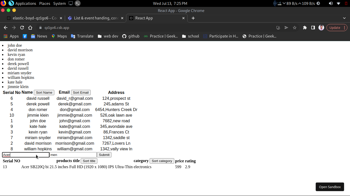Image resolution: width=350 pixels, height=196 pixels.
Task: Expand the tab search dropdown arrow
Action: [x=344, y=18]
